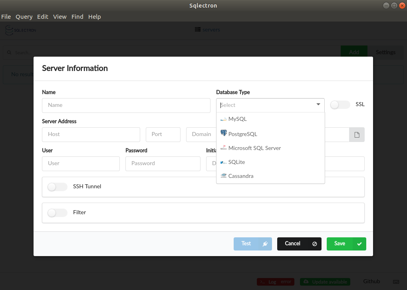
Task: Click the checkmark icon on Save
Action: (x=359, y=244)
